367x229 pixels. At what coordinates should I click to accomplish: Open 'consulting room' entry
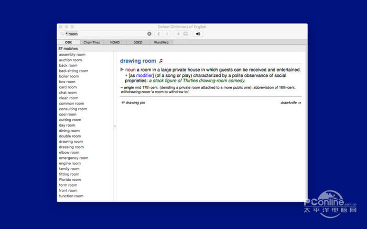tap(73, 109)
